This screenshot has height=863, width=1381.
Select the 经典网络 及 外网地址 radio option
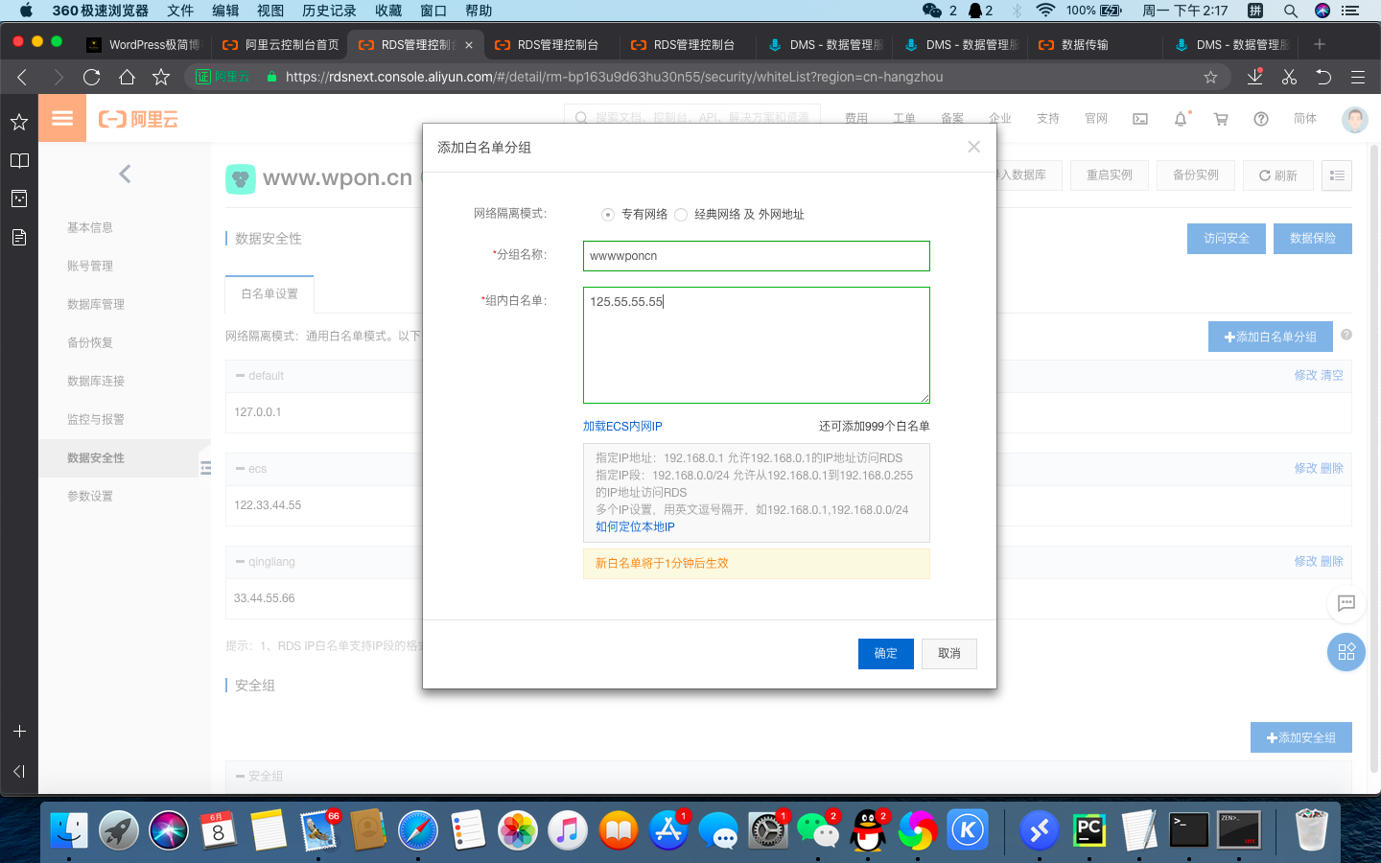[681, 215]
